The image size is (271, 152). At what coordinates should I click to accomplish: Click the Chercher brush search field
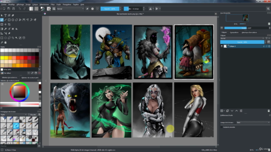pos(19,146)
